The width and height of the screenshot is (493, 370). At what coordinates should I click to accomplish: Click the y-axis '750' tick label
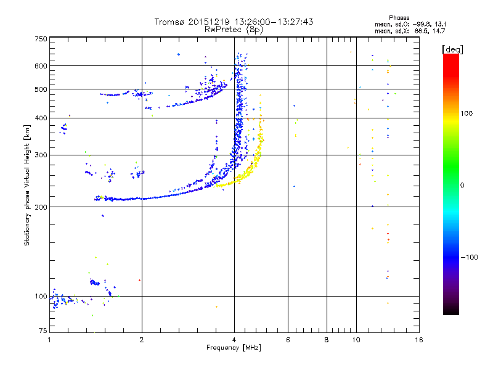click(41, 39)
